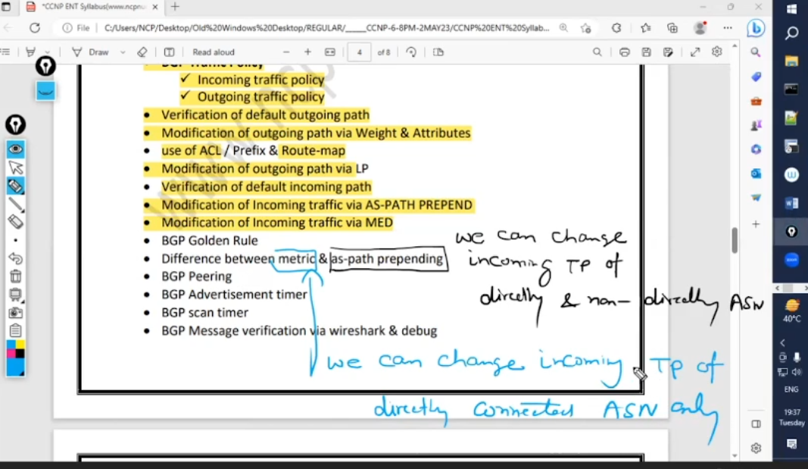This screenshot has width=808, height=469.
Task: Select the blue current color swatch
Action: tap(15, 367)
